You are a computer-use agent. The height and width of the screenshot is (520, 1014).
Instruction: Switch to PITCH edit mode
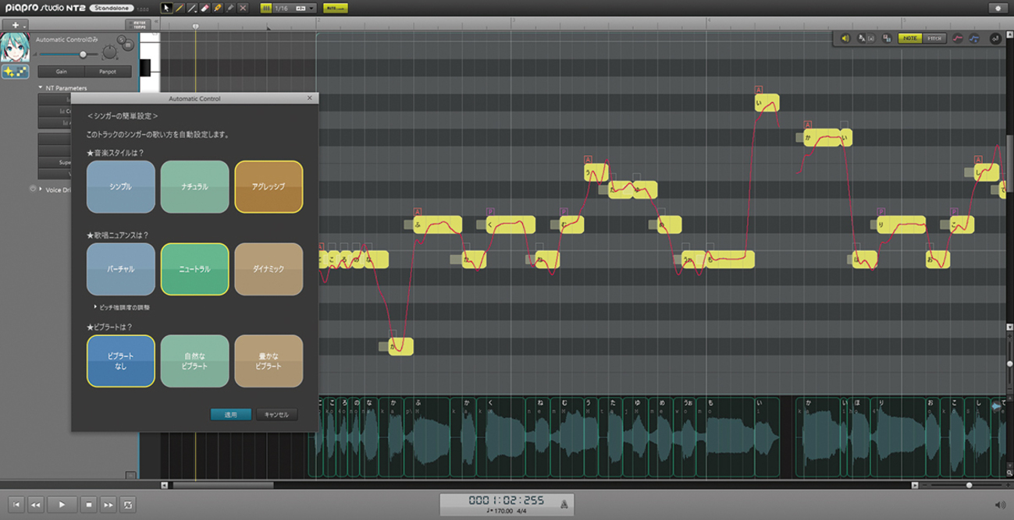[x=934, y=38]
